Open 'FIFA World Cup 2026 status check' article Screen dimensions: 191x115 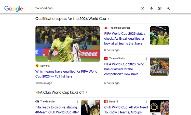(125, 39)
